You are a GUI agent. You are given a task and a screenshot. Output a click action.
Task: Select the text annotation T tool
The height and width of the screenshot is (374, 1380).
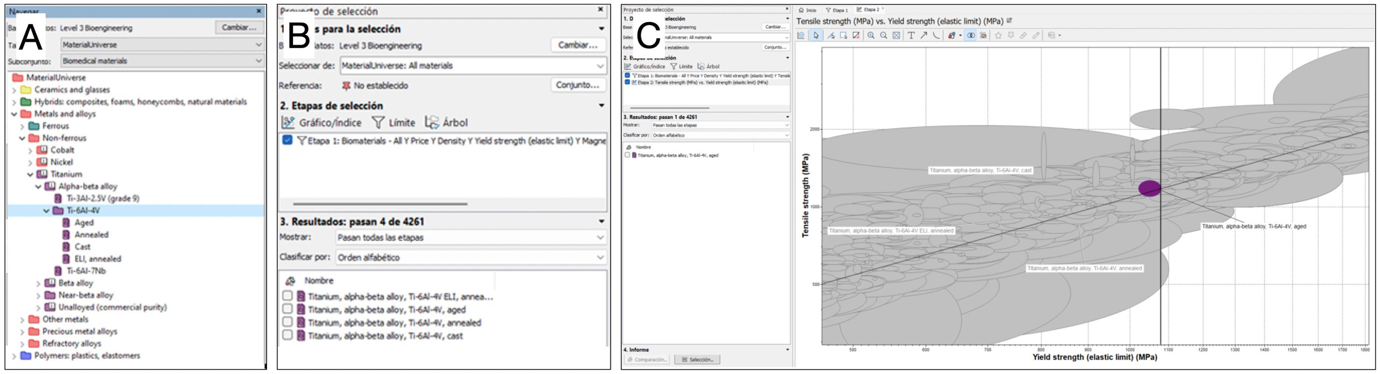pyautogui.click(x=911, y=35)
